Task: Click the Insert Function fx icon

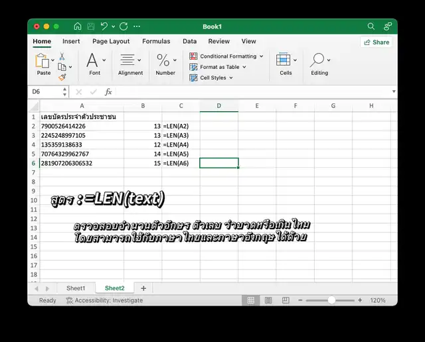Action: tap(108, 92)
